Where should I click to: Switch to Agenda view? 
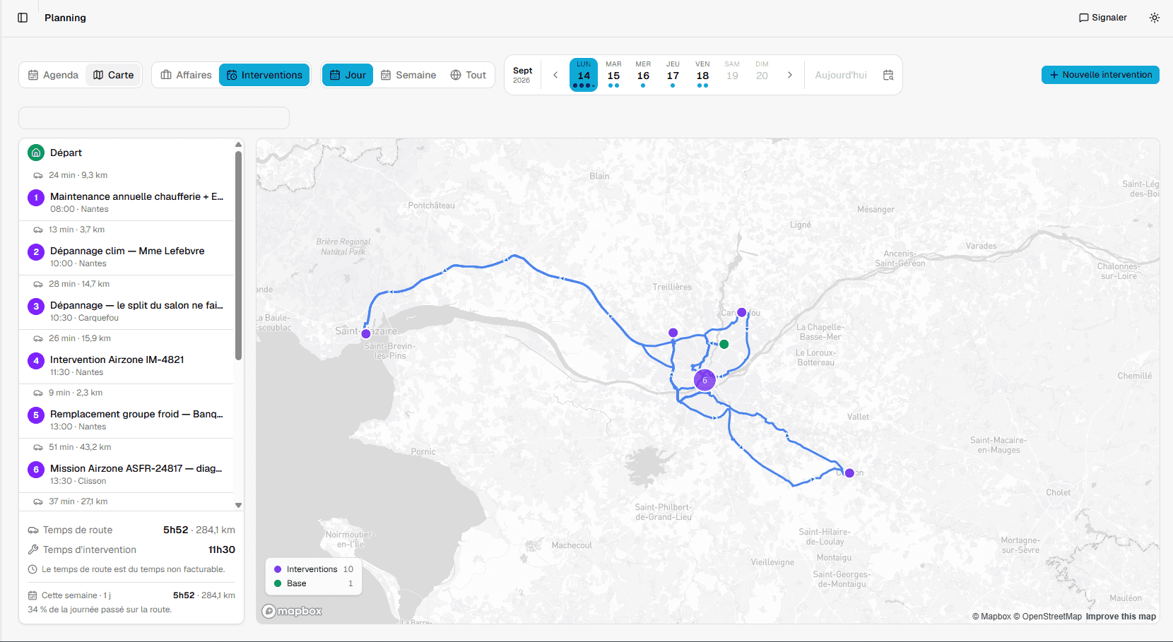[x=53, y=75]
